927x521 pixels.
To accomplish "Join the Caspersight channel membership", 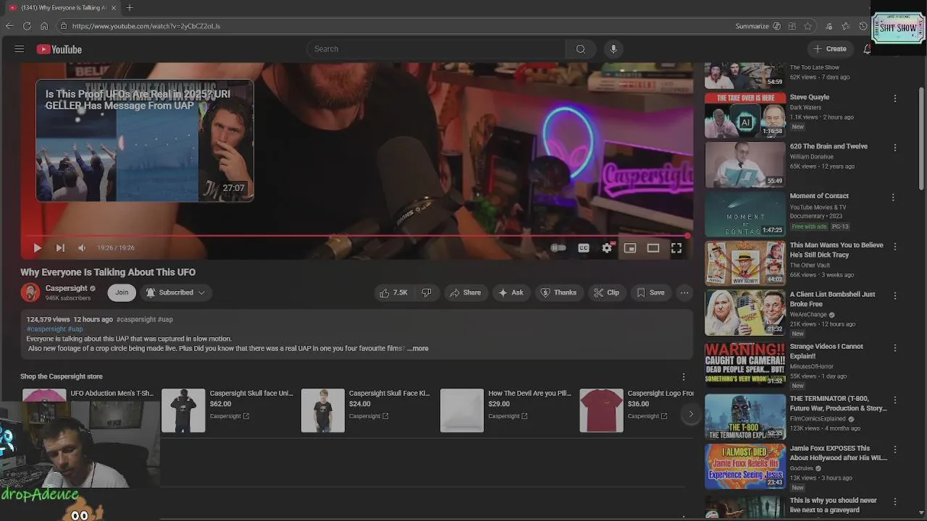I will click(x=122, y=292).
